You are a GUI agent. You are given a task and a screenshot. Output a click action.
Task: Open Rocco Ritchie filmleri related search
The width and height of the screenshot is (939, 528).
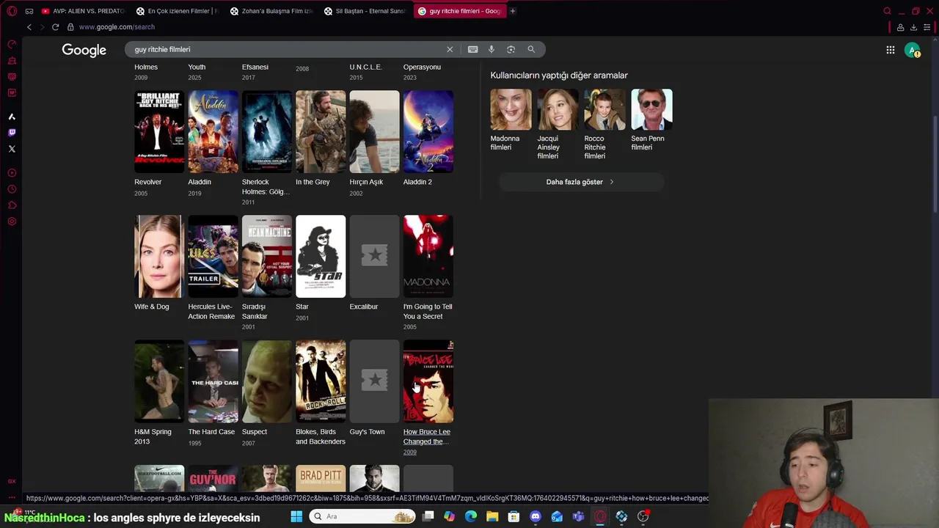604,125
